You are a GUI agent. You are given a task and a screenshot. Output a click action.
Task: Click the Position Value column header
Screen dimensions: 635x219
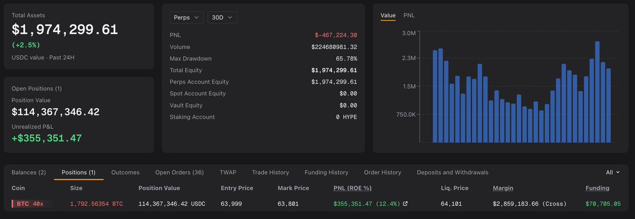pos(159,188)
